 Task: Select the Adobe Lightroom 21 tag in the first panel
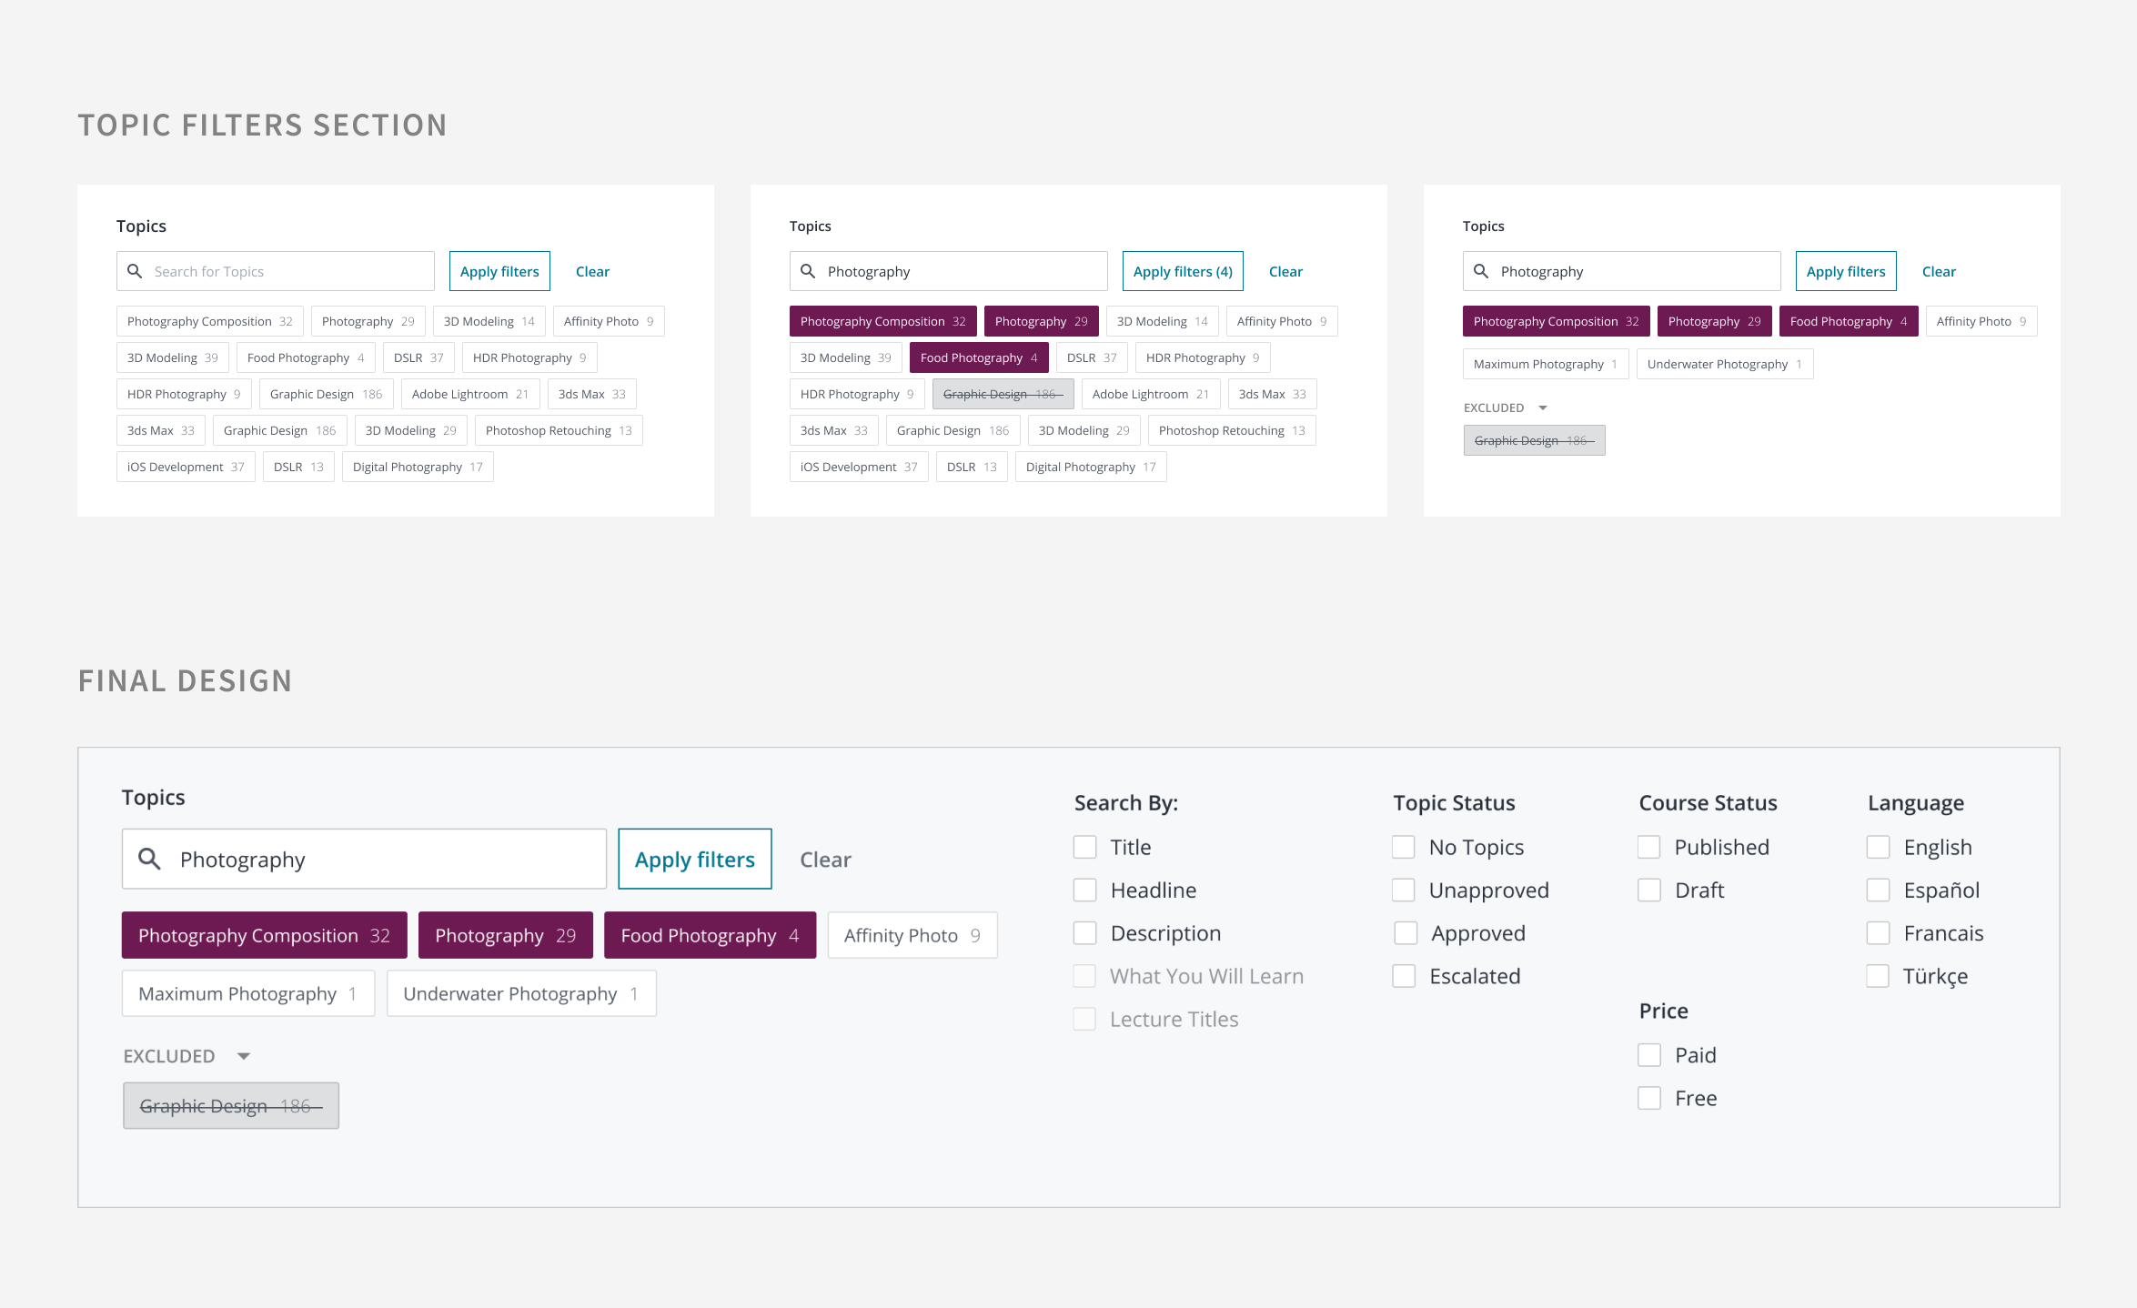pyautogui.click(x=470, y=394)
